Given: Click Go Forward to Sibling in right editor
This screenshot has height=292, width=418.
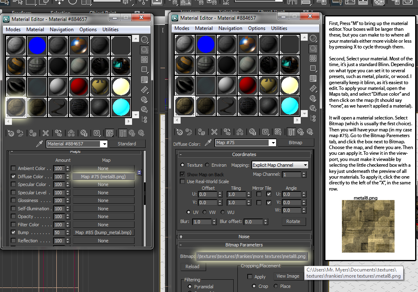Looking at the screenshot, I should [x=309, y=132].
